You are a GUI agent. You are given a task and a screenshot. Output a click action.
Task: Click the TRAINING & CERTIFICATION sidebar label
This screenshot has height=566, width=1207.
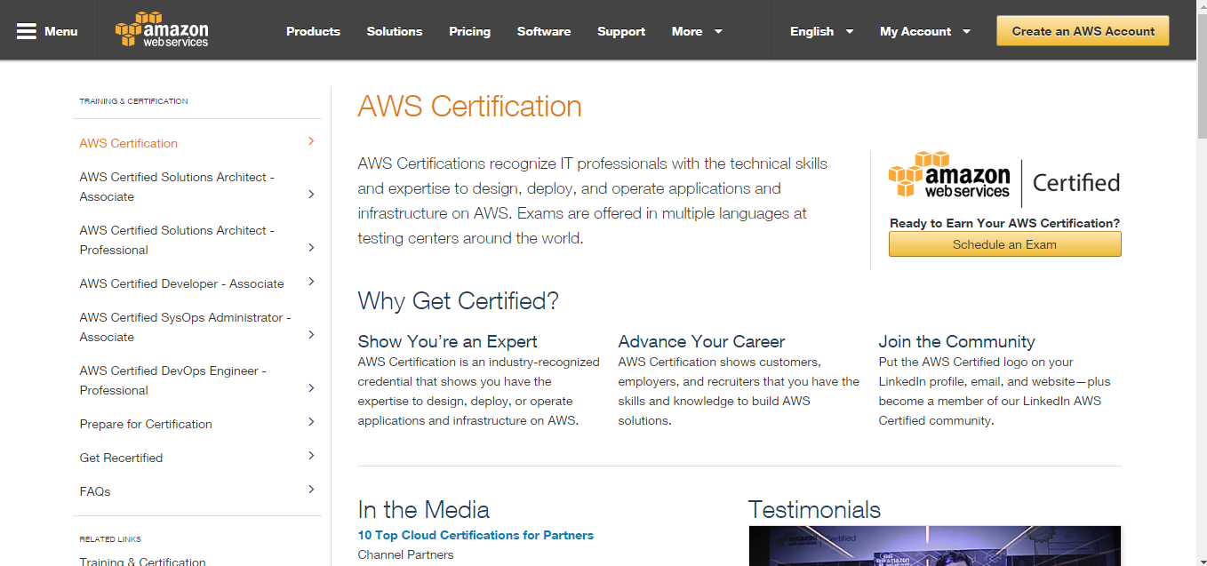133,101
